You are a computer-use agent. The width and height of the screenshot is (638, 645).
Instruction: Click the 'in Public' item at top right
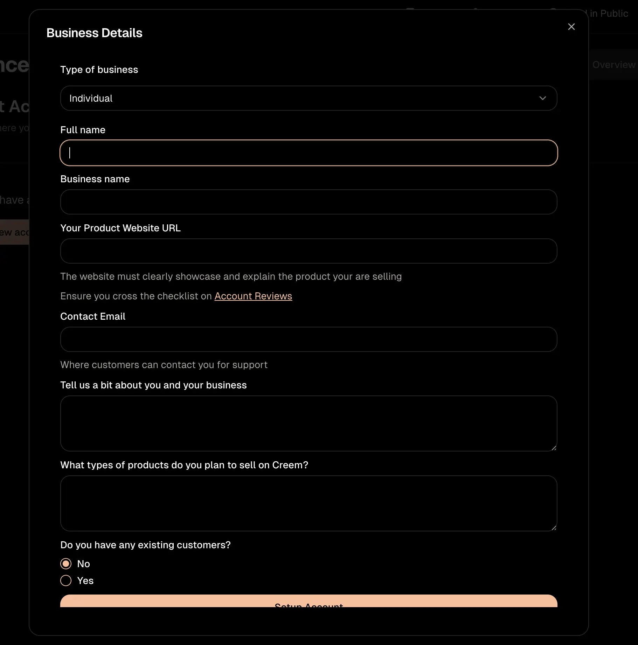pos(609,14)
